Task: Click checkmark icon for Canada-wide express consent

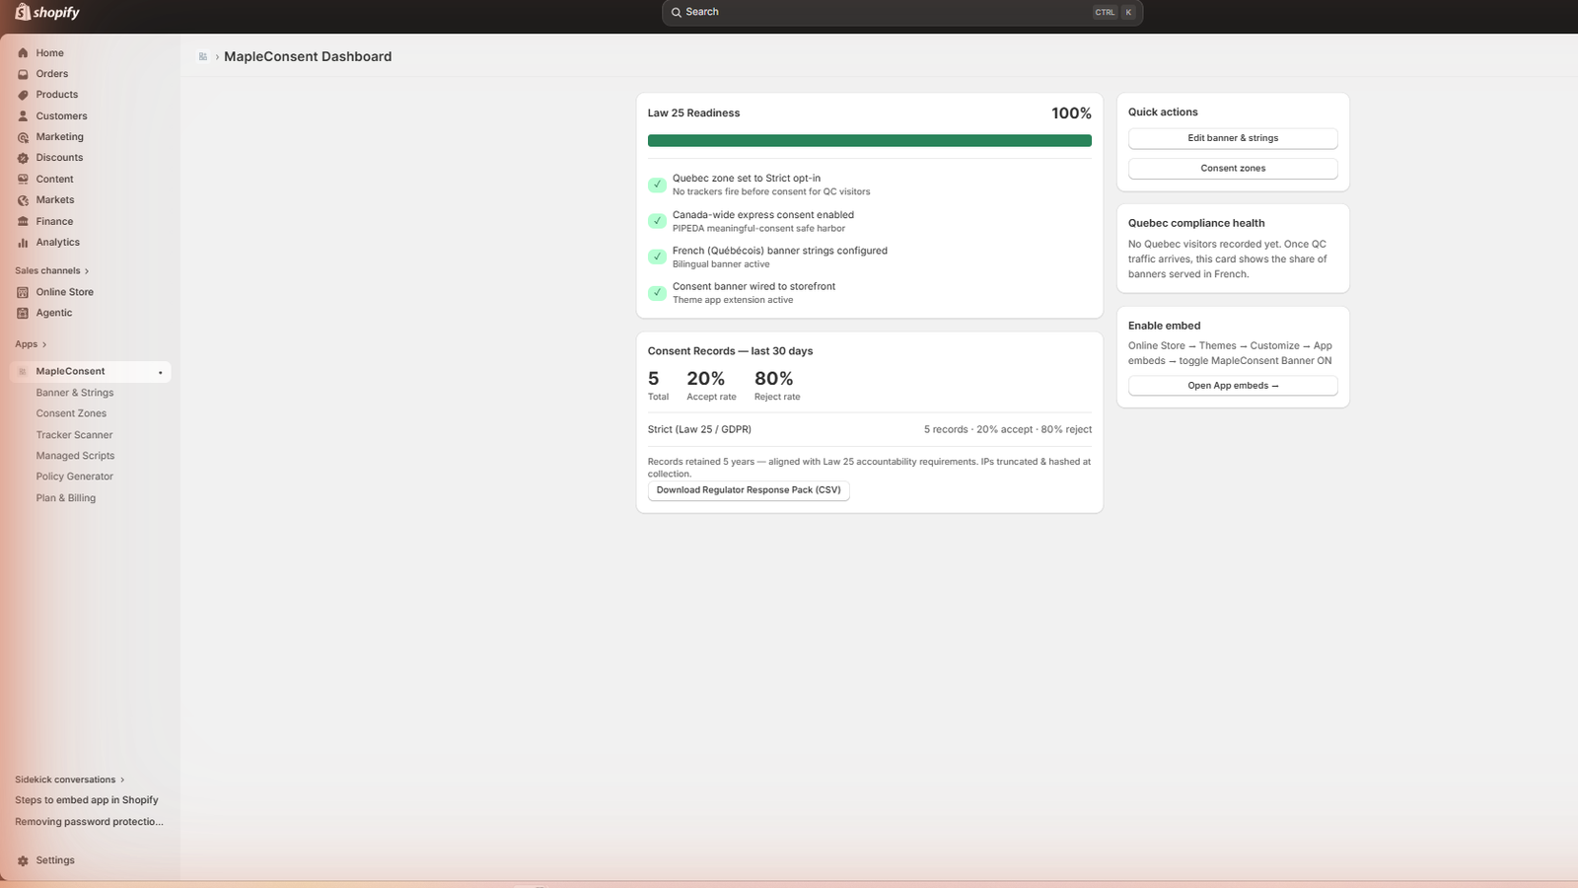Action: click(x=657, y=221)
